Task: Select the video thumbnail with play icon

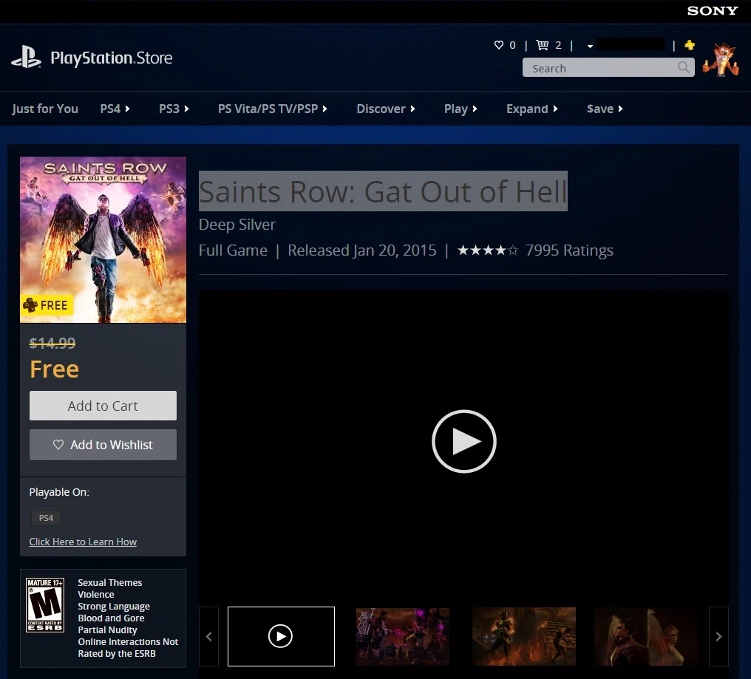Action: pyautogui.click(x=281, y=636)
